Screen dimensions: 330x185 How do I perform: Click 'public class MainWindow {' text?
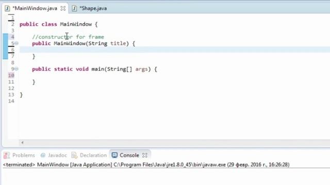58,24
